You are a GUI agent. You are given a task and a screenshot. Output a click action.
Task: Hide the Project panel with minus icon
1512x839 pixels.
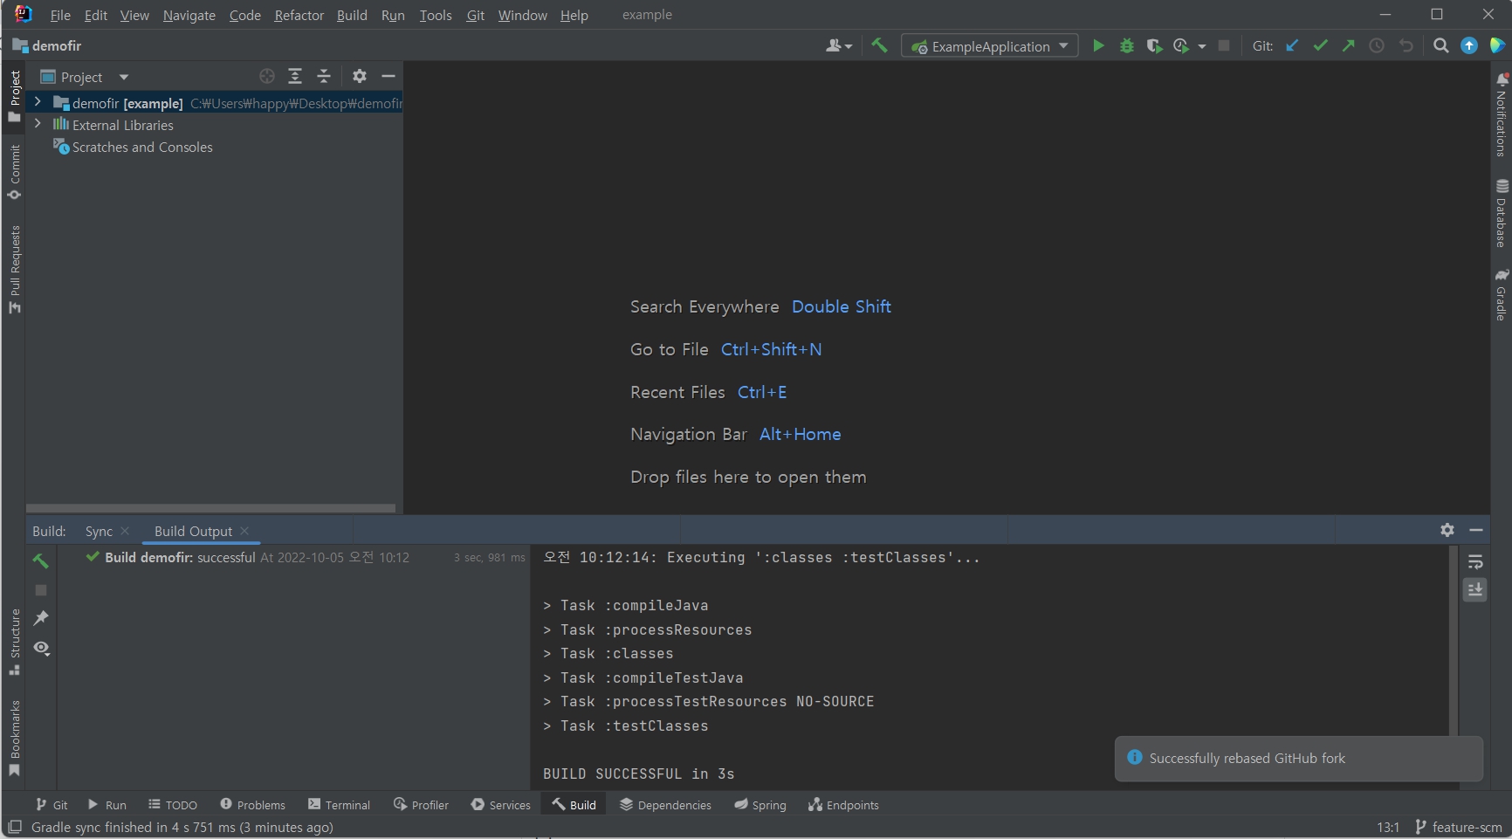pos(388,76)
